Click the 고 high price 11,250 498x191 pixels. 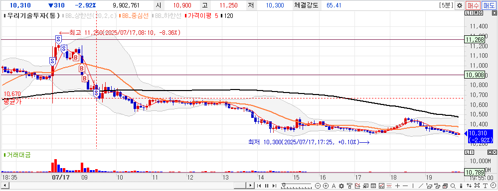[229, 5]
